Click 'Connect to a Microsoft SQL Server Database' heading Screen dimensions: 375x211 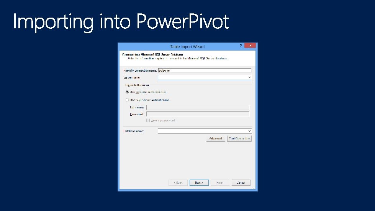click(152, 54)
